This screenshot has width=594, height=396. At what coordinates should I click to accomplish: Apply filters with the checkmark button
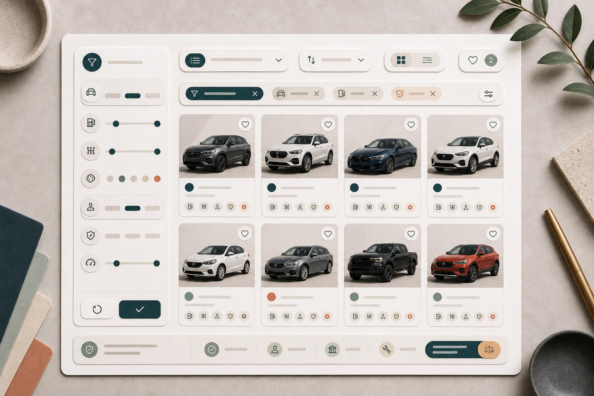tap(140, 309)
